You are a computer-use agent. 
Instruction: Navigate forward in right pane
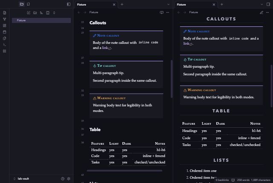[185, 12]
